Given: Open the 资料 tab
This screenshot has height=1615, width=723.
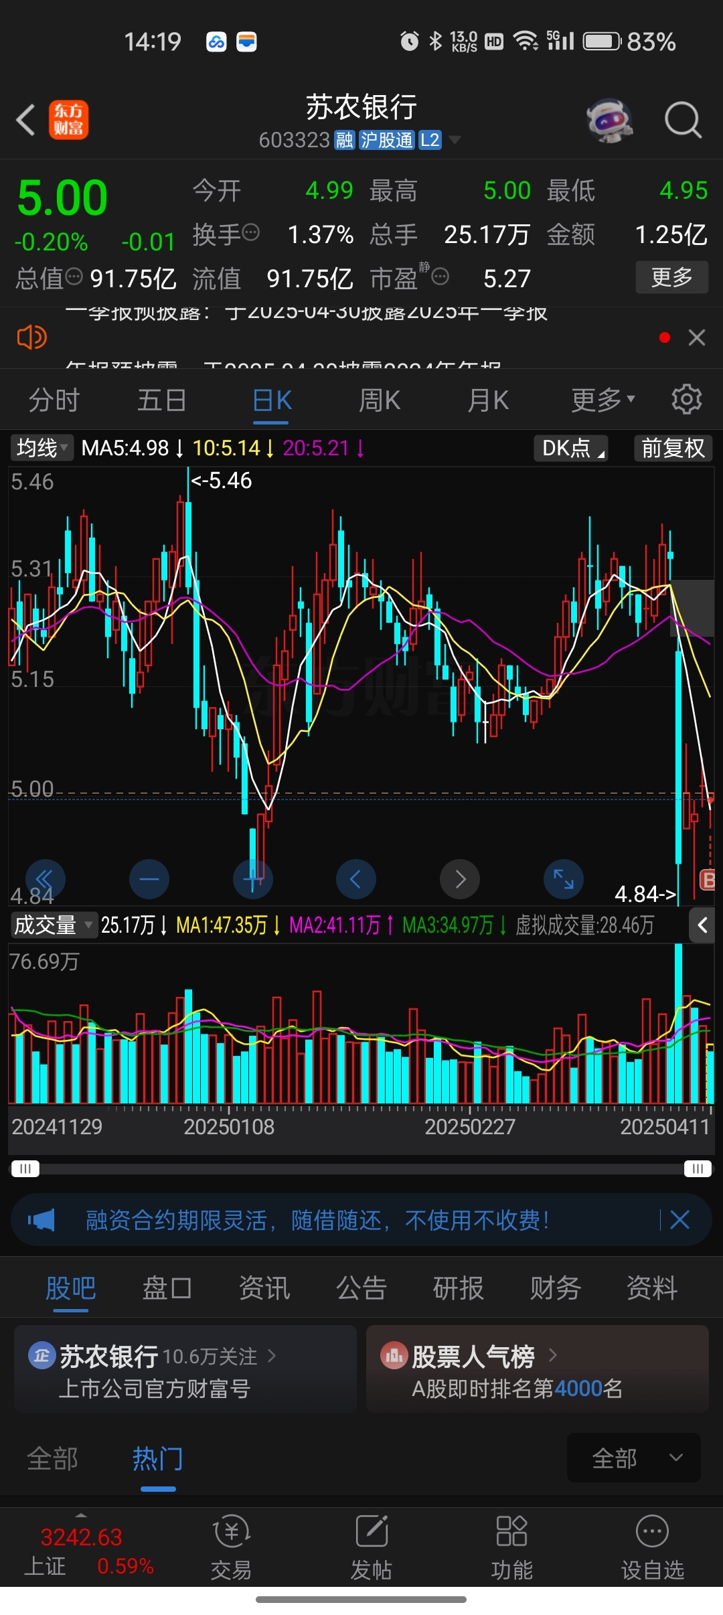Looking at the screenshot, I should click(652, 1288).
